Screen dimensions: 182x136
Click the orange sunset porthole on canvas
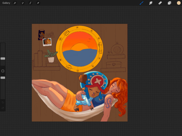(80, 49)
